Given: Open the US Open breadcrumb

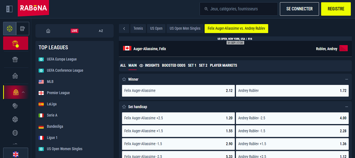Looking at the screenshot, I should [156, 28].
